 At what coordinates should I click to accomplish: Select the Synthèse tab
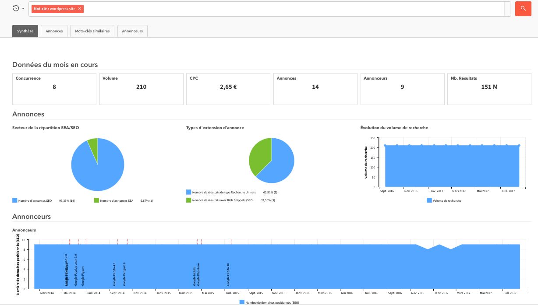25,31
